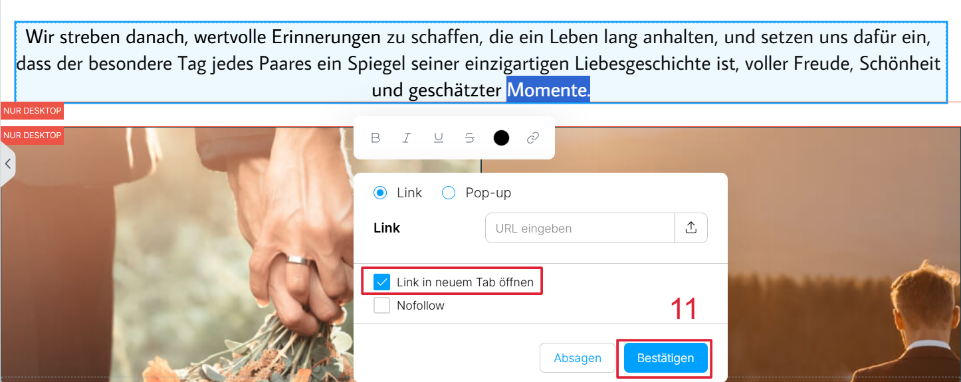Screen dimensions: 961x382
Task: Click the highlighted word Momente
Action: pos(548,90)
